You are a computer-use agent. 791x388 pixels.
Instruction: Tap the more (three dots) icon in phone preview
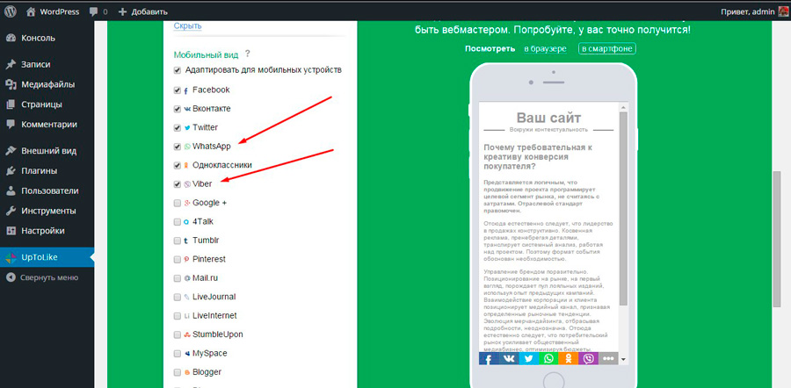(x=608, y=359)
